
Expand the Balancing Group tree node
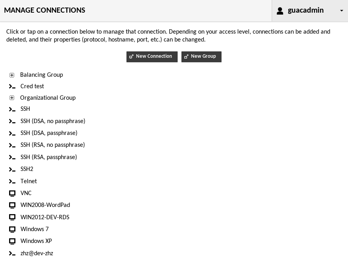coord(12,75)
